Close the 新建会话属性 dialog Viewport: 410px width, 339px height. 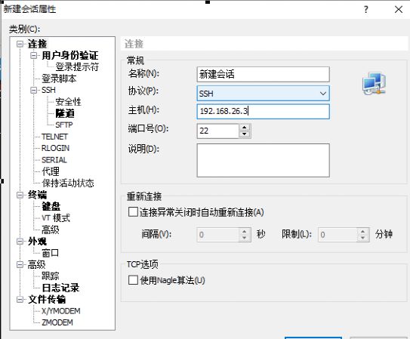[399, 10]
